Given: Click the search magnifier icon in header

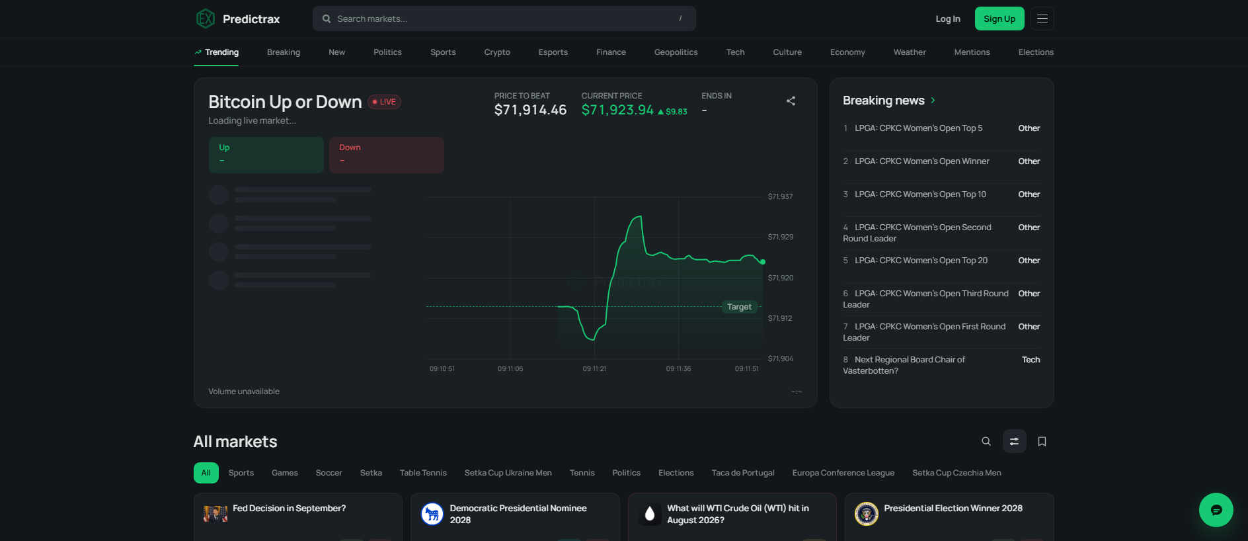Looking at the screenshot, I should [x=327, y=19].
